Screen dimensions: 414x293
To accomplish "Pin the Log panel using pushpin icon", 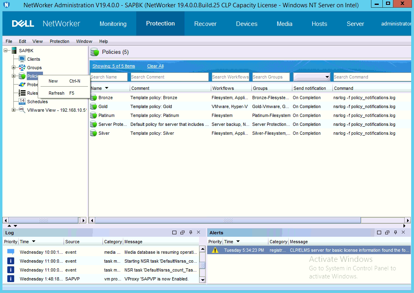I will (191, 233).
